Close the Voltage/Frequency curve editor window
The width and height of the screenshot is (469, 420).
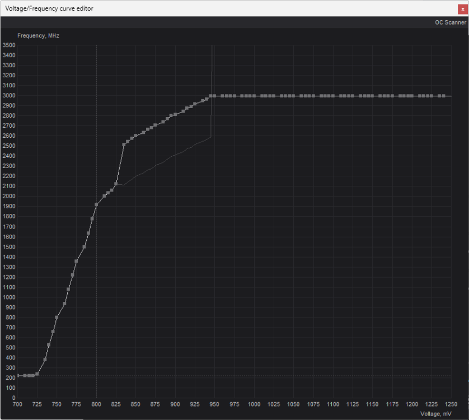point(461,8)
